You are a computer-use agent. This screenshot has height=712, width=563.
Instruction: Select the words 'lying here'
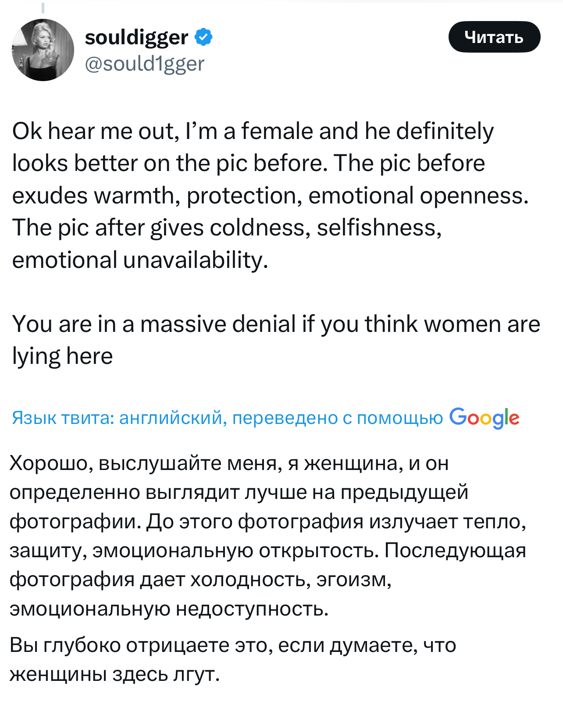click(x=62, y=356)
